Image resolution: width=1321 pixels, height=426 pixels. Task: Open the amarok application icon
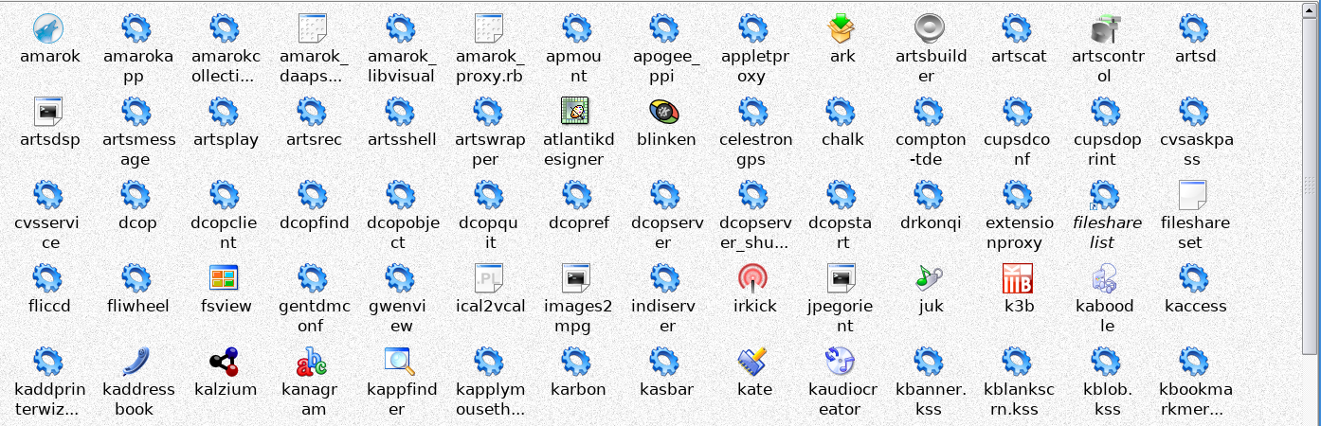pos(47,28)
